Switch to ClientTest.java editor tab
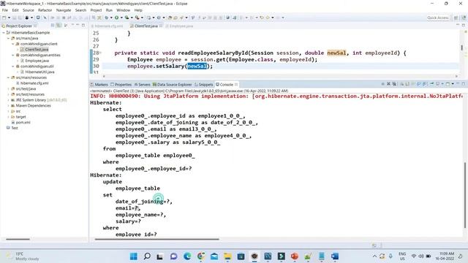This screenshot has height=263, width=468. (x=146, y=26)
